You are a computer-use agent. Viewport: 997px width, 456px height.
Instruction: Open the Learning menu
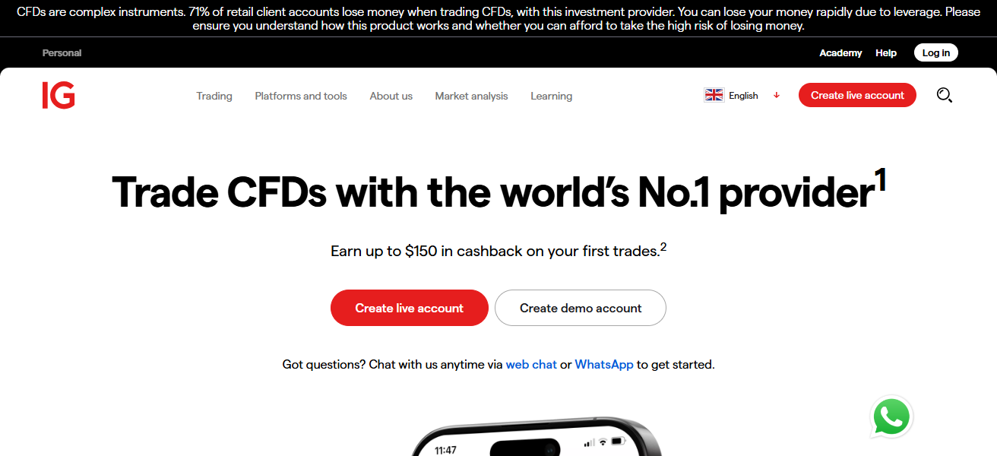552,96
